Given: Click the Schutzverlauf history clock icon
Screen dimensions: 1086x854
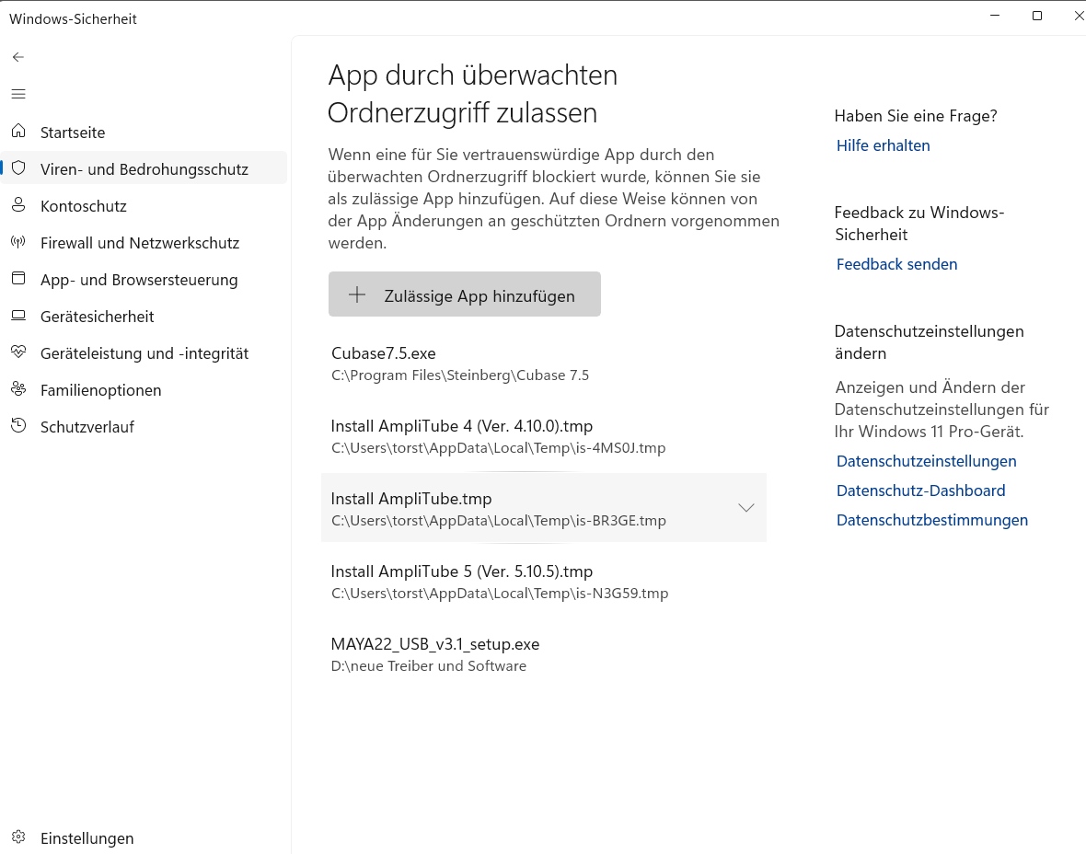Looking at the screenshot, I should click(x=18, y=425).
